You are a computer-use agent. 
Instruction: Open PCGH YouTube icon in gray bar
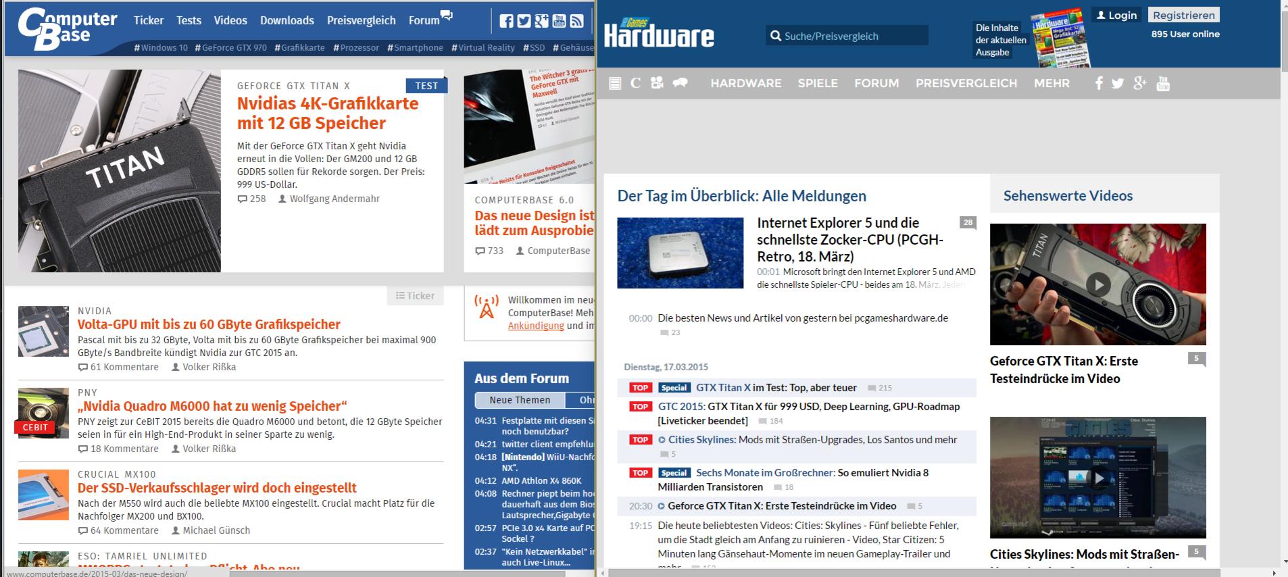(1163, 83)
